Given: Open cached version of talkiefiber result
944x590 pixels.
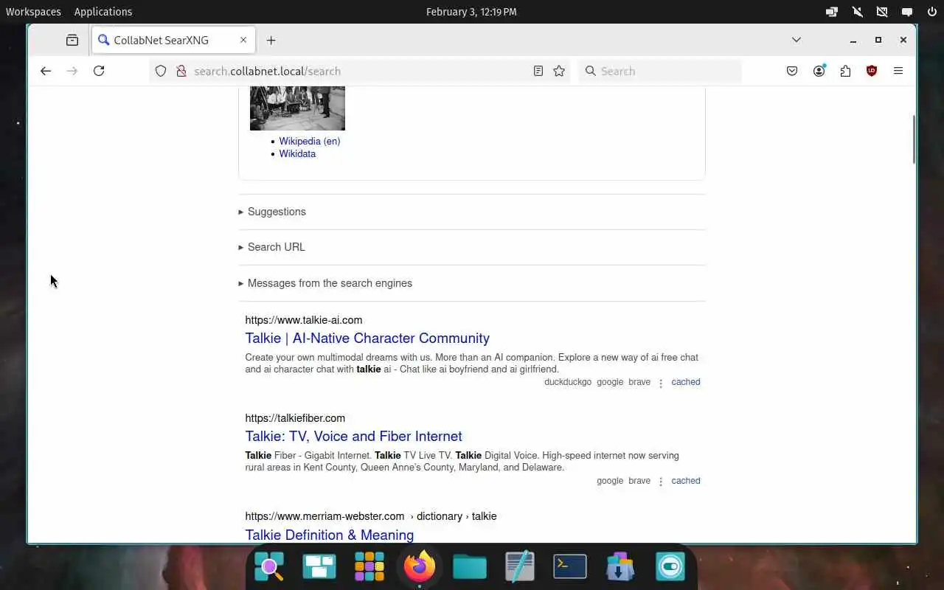Looking at the screenshot, I should [686, 481].
